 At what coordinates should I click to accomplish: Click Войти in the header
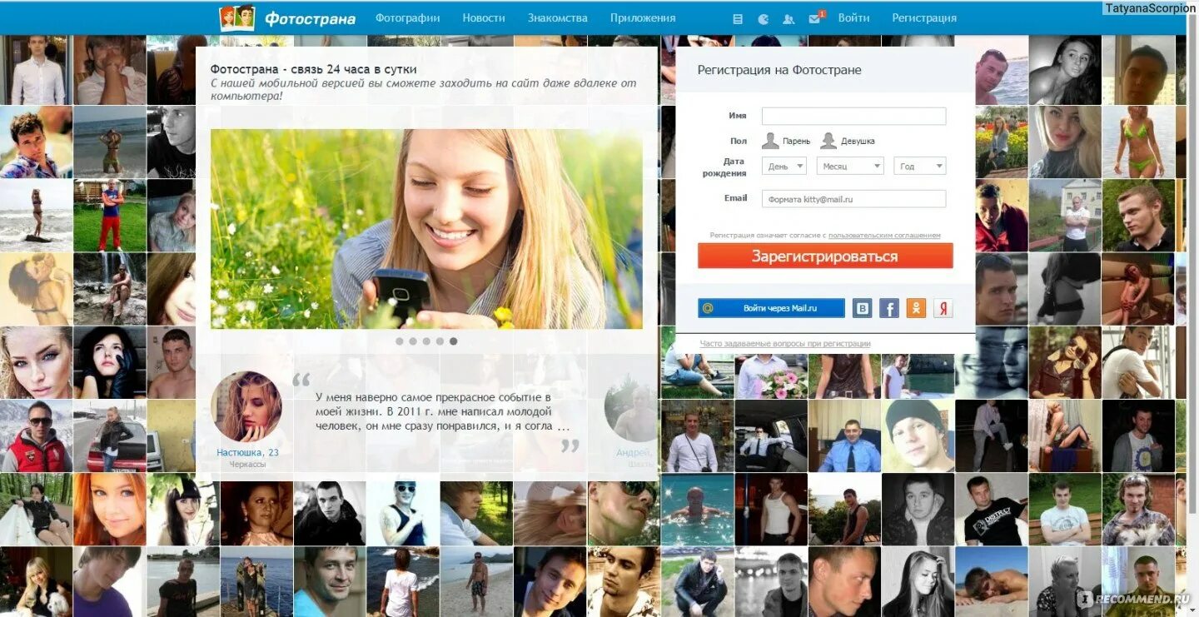point(854,17)
